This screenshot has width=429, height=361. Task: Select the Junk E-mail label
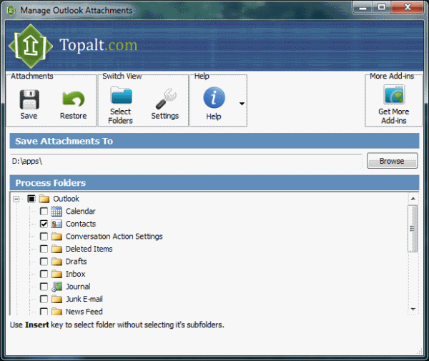[x=84, y=299]
